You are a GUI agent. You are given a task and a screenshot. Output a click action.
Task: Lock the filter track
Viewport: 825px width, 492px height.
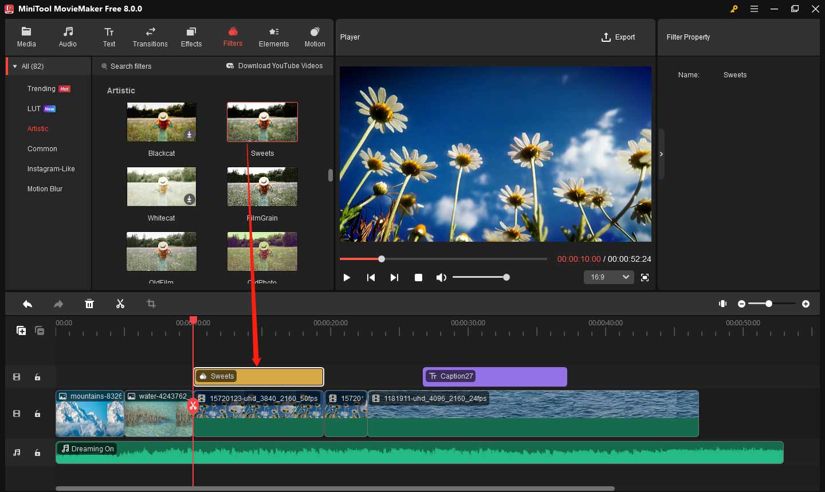coord(37,377)
